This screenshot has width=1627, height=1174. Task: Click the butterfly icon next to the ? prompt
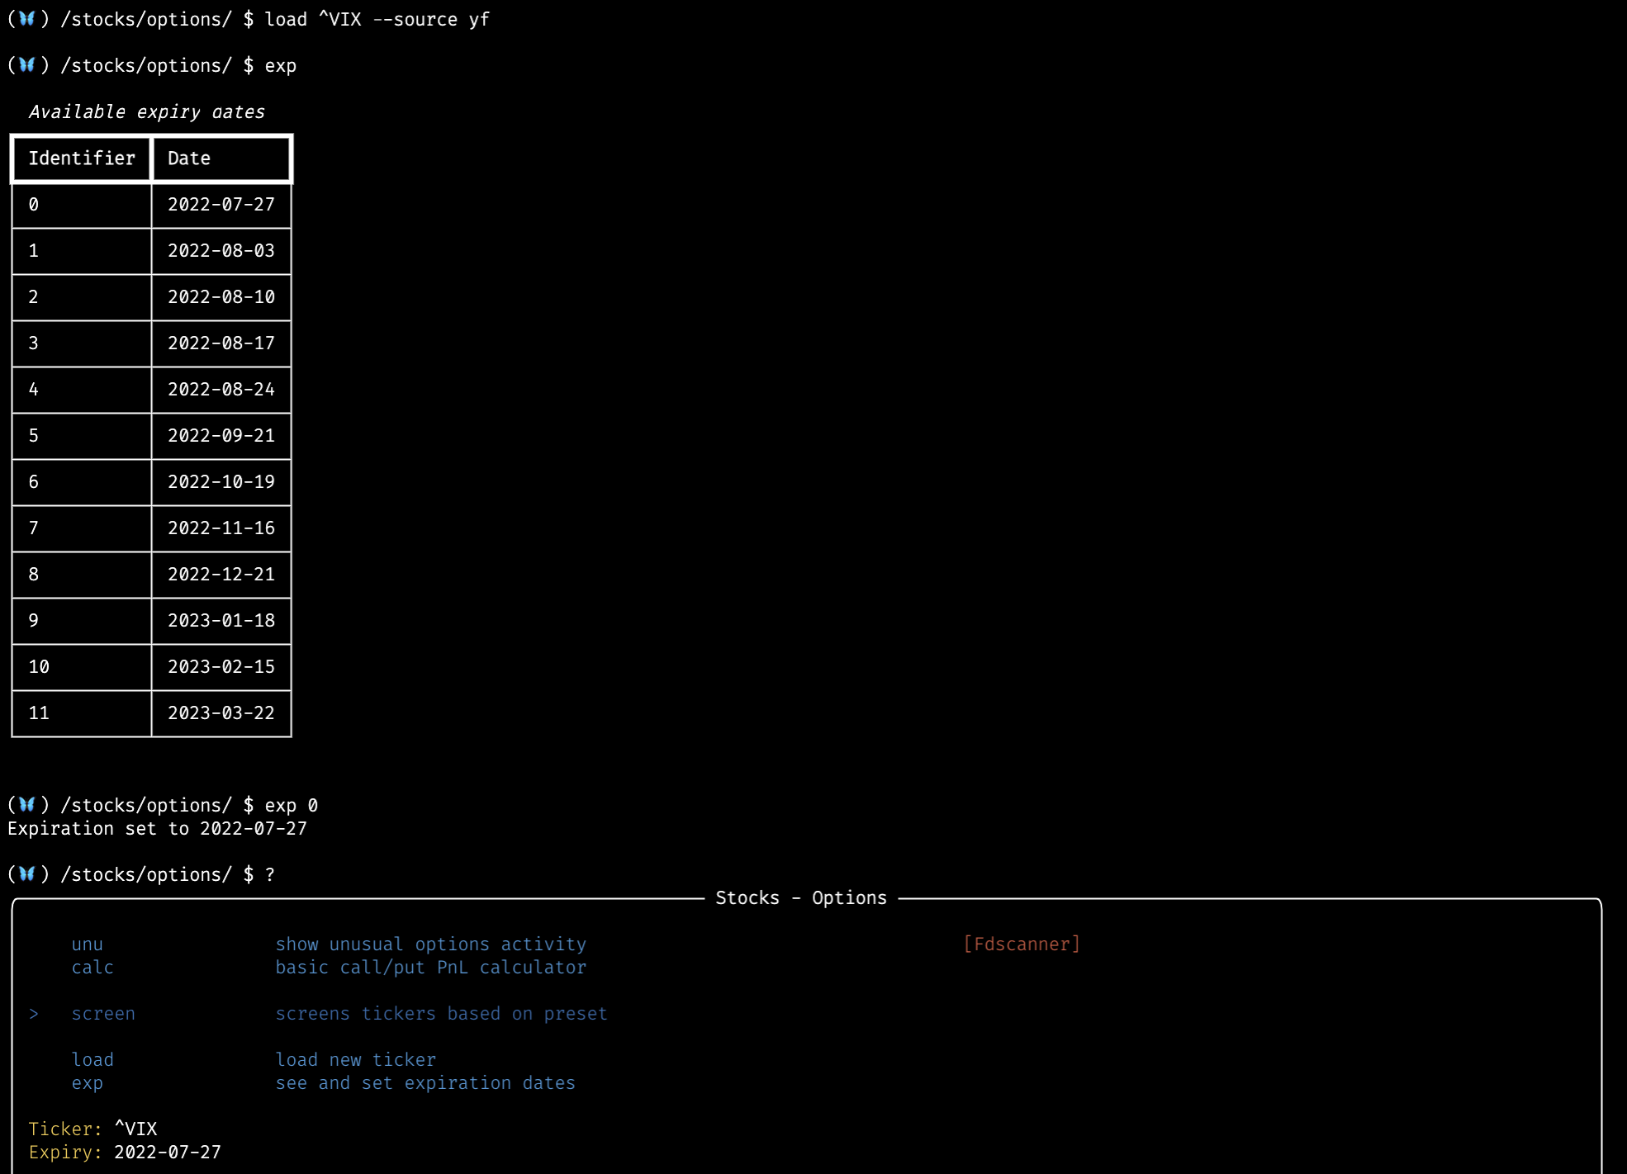(27, 874)
